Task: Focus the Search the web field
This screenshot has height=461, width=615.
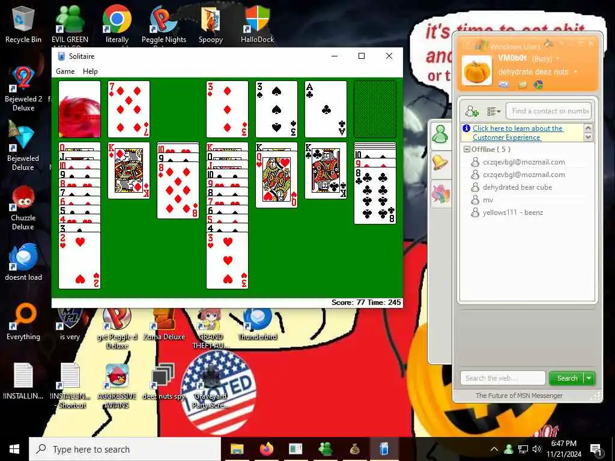Action: (x=503, y=378)
